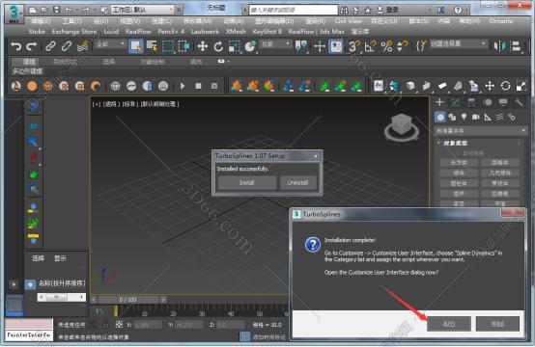535x347 pixels.
Task: Click Use Pivot Point Center icon
Action: click(x=301, y=46)
